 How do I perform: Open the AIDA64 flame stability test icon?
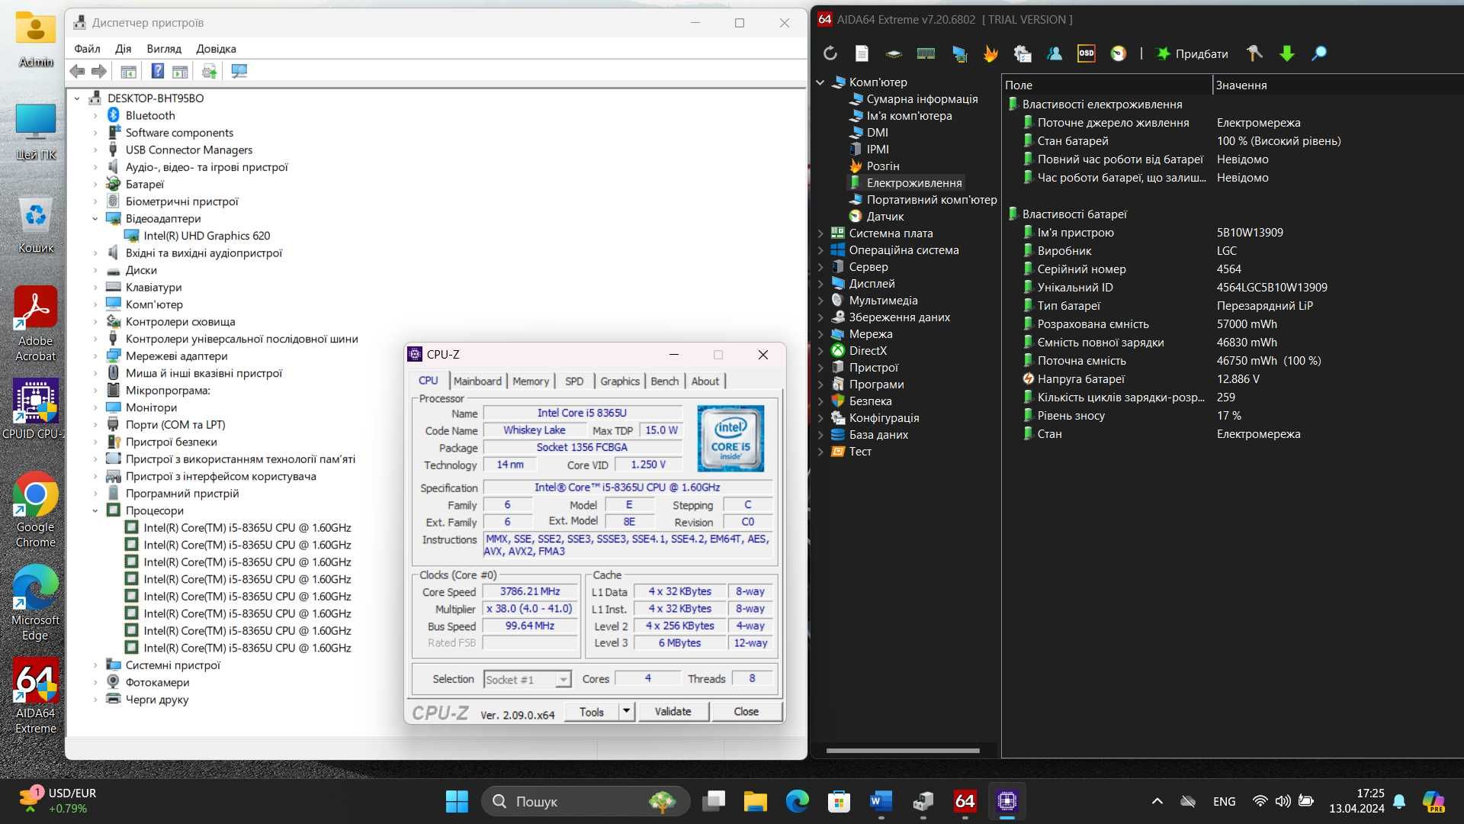(x=990, y=53)
